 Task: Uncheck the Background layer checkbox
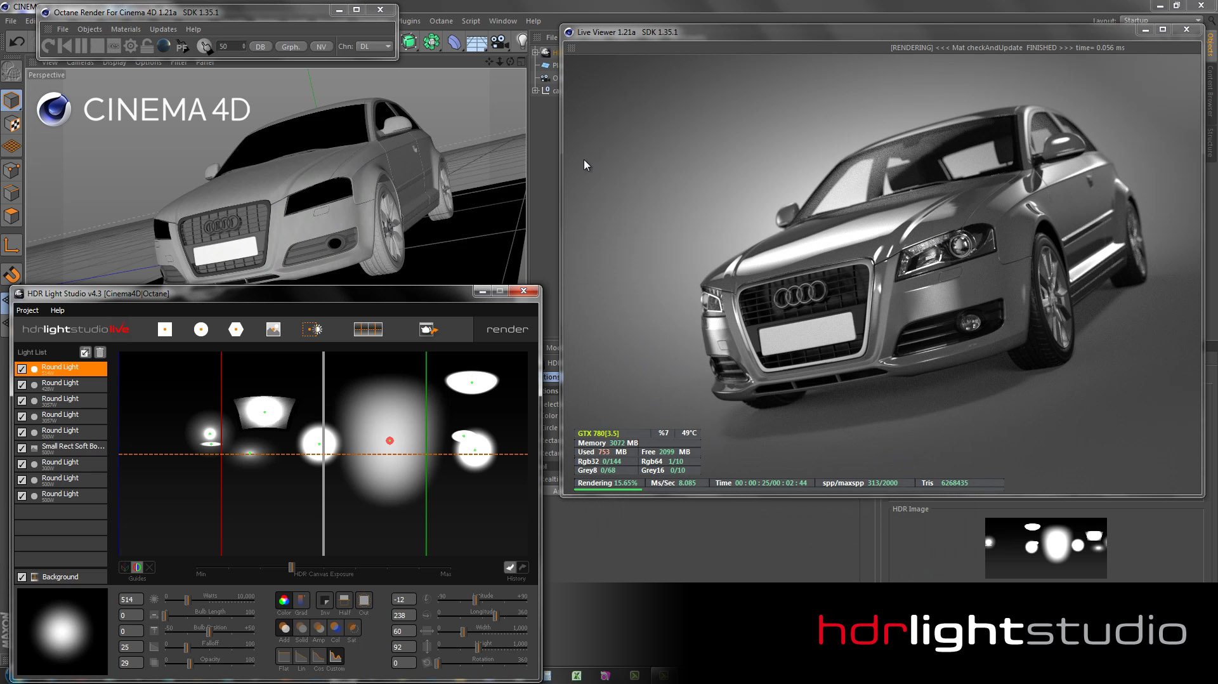22,577
